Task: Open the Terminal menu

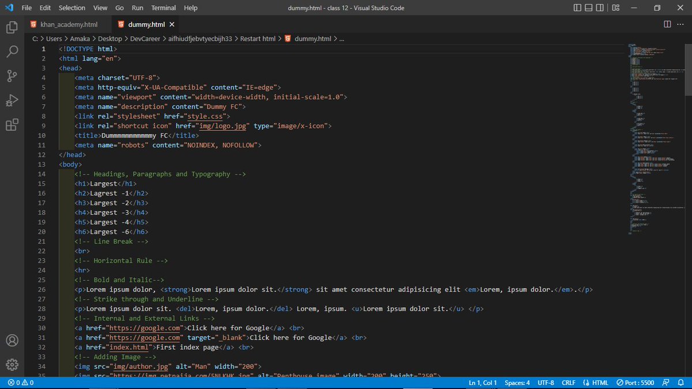Action: pos(164,8)
